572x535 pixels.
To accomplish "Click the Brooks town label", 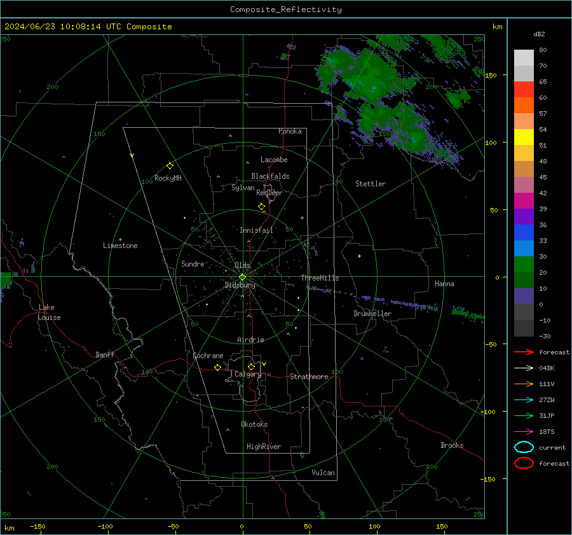I will [x=452, y=445].
